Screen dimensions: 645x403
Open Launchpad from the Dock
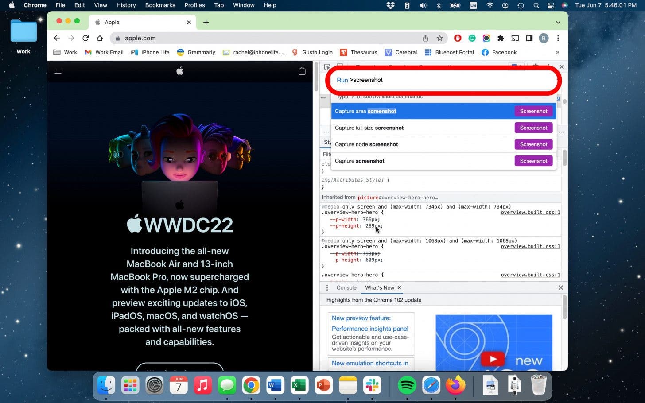130,385
